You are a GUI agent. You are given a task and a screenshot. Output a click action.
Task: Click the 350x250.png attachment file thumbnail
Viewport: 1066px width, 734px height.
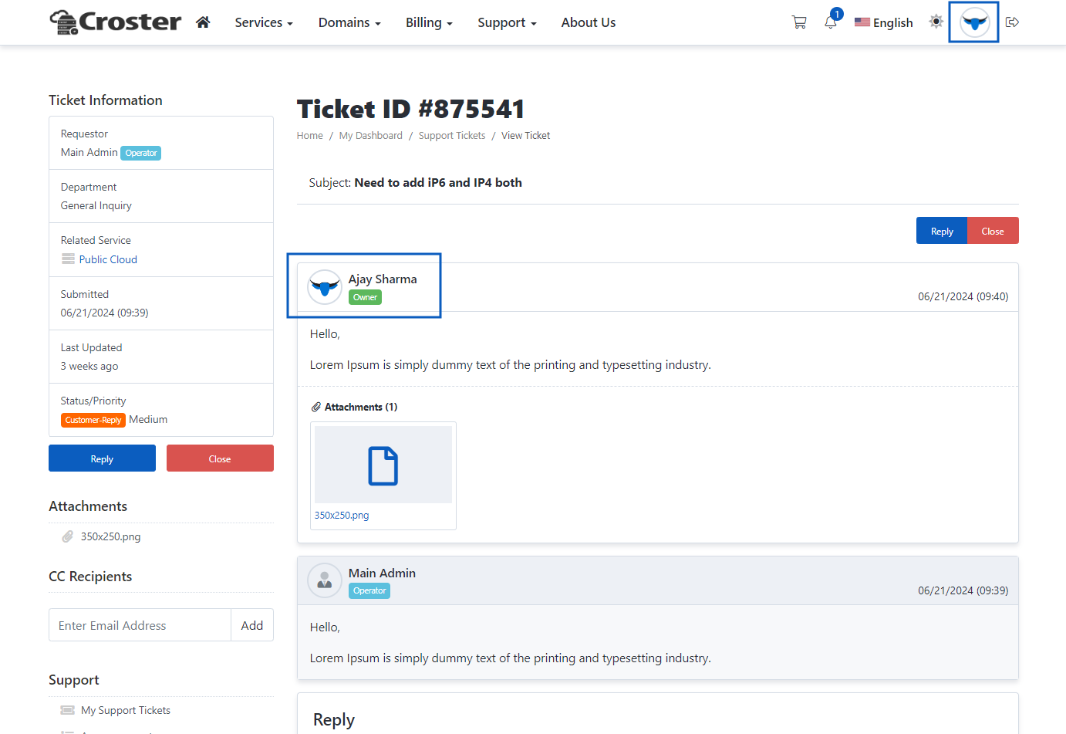[383, 465]
